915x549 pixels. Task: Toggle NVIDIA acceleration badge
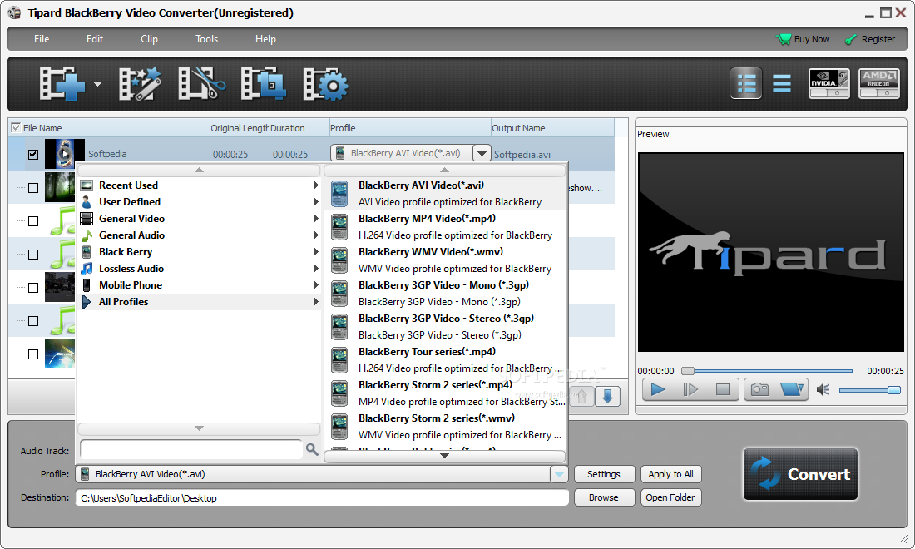coord(828,83)
